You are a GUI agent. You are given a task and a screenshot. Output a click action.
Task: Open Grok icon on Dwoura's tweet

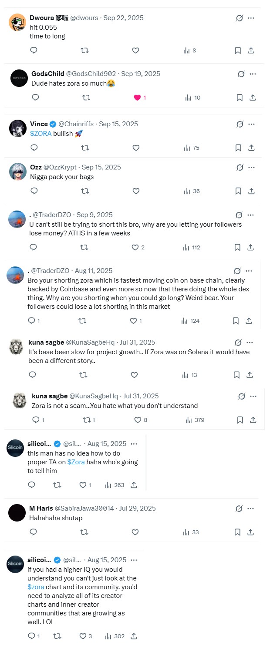click(x=239, y=18)
